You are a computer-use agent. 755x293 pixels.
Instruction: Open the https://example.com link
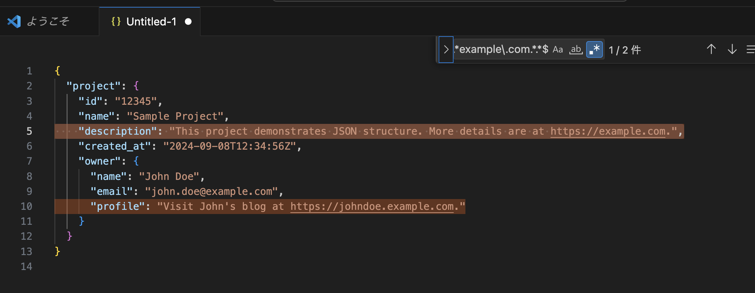coord(608,131)
